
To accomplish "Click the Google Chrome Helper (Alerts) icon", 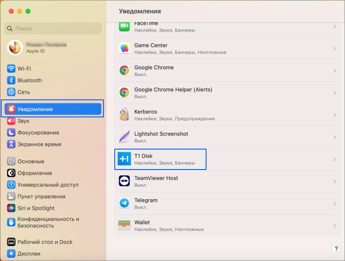I will [x=124, y=93].
